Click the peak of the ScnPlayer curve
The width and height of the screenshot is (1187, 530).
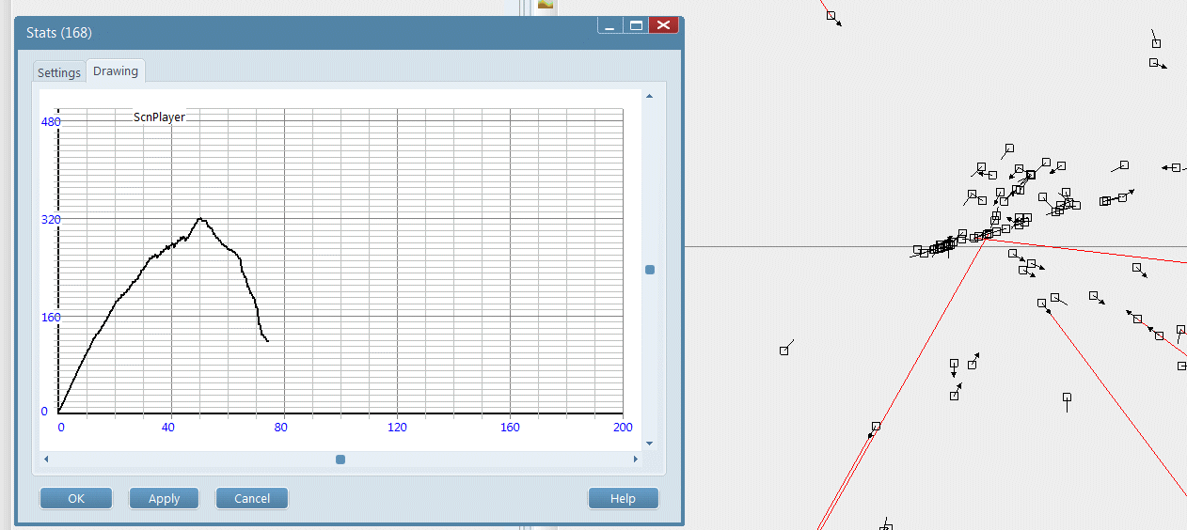[199, 219]
